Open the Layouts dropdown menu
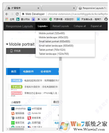The image size is (109, 133). click(43, 26)
